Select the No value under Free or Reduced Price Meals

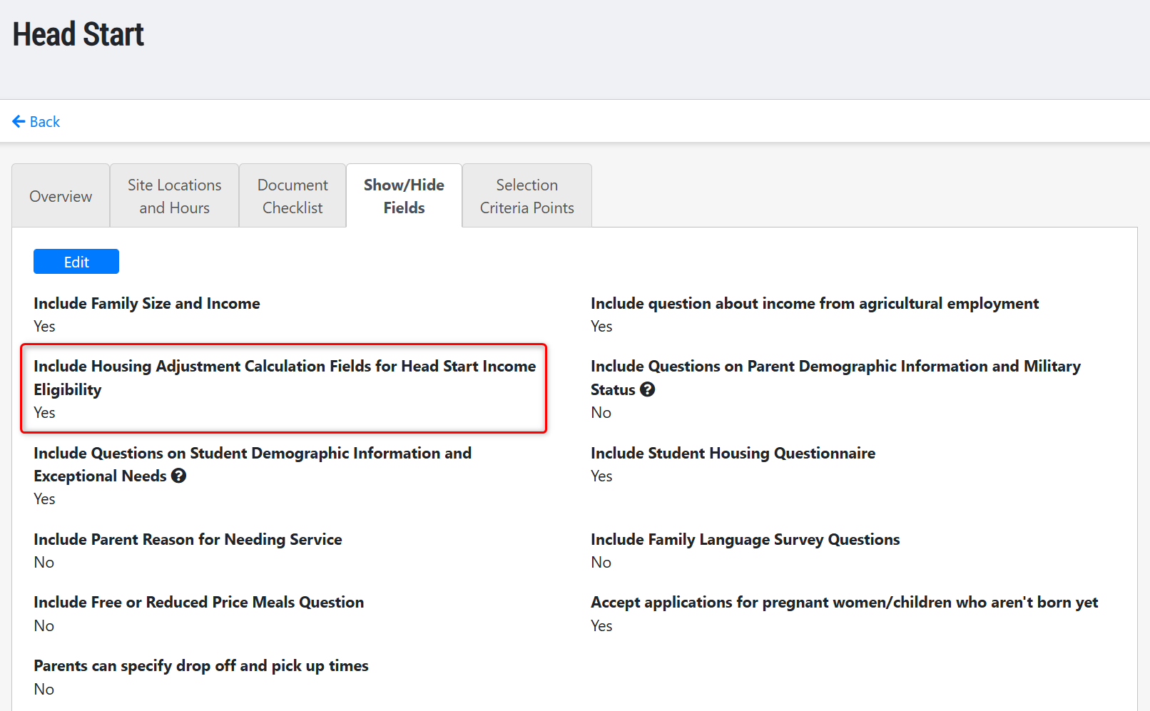44,625
